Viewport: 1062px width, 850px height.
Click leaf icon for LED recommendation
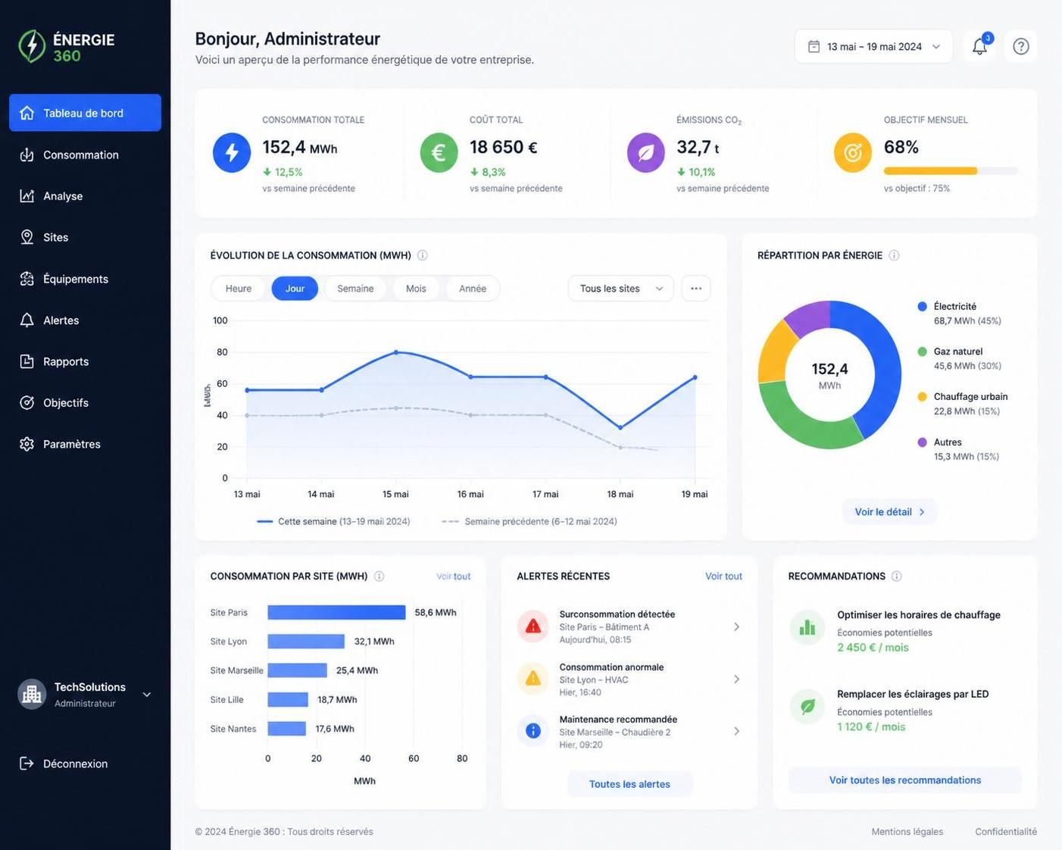click(807, 706)
